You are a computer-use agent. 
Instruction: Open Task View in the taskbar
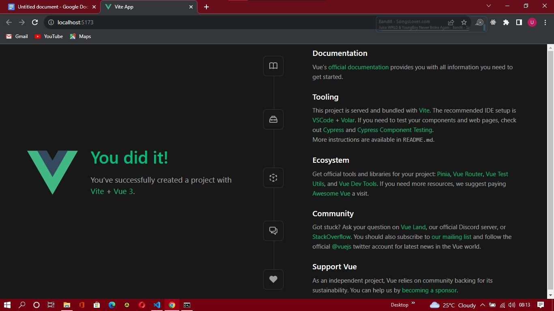click(x=51, y=305)
